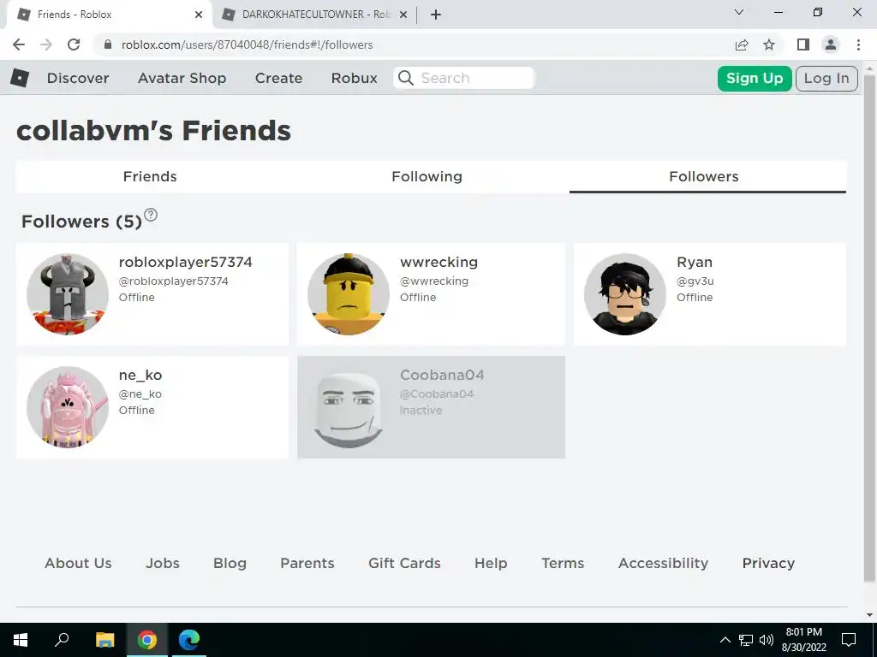The width and height of the screenshot is (877, 657).
Task: Open Coobana04's avatar thumbnail
Action: click(x=349, y=407)
